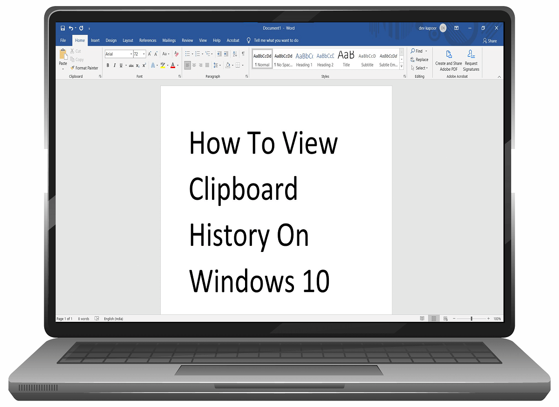Open the References ribbon tab

pos(148,40)
